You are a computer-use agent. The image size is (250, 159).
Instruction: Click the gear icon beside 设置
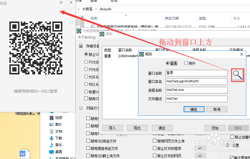(x=228, y=145)
